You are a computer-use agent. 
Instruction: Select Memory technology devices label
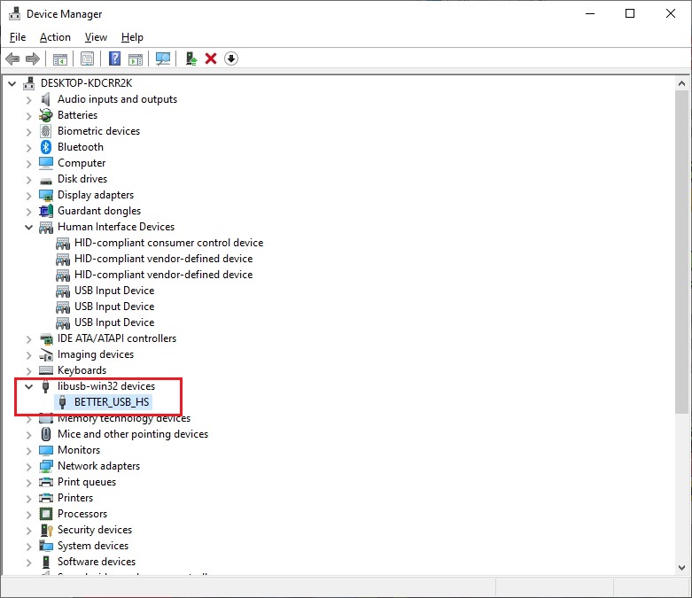[124, 418]
